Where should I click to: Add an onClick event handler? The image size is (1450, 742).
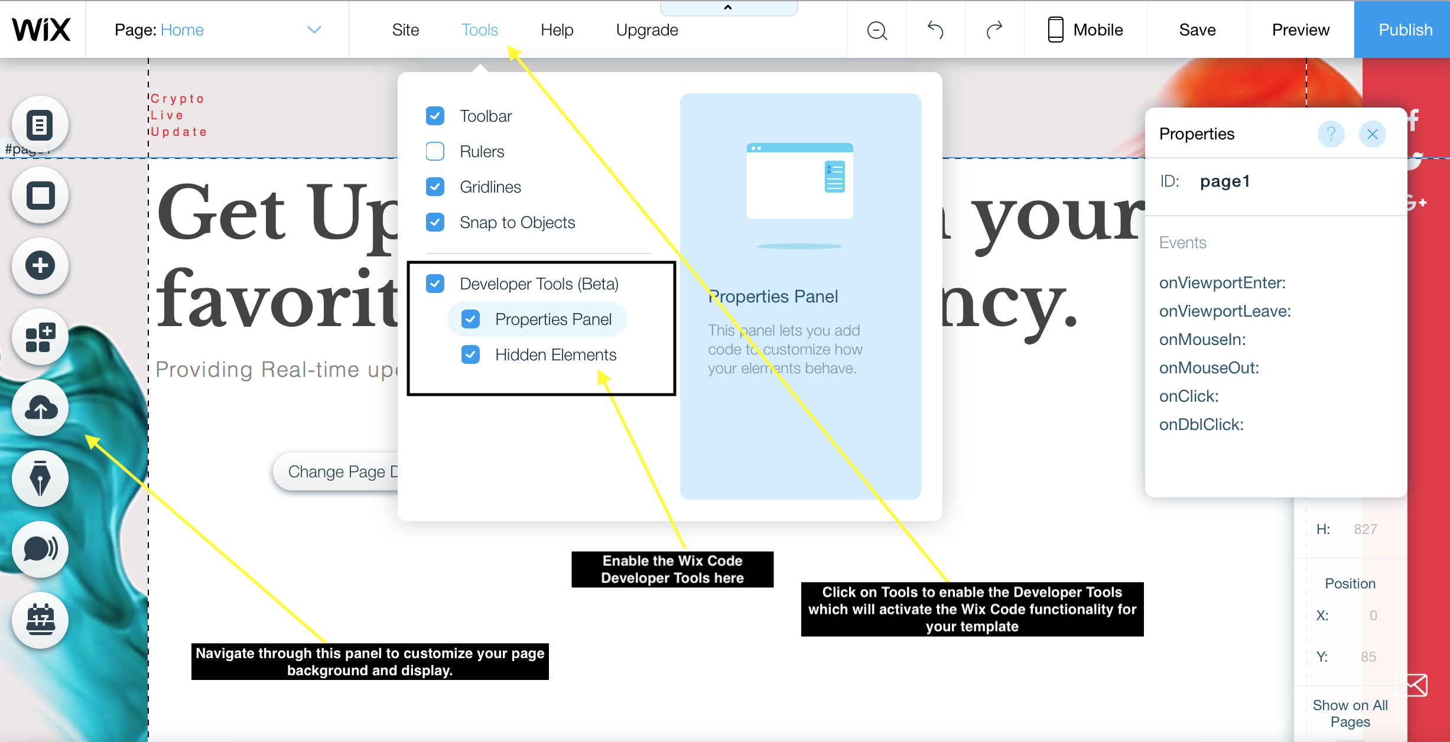tap(1189, 396)
